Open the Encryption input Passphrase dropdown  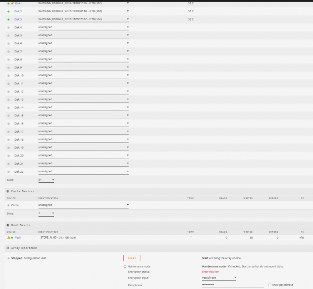click(x=219, y=278)
